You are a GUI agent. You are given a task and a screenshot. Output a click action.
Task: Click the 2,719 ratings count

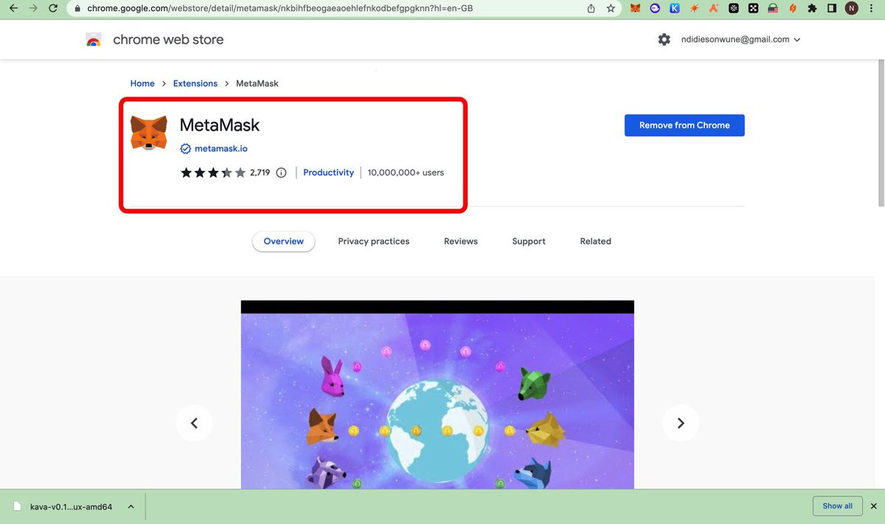click(260, 172)
